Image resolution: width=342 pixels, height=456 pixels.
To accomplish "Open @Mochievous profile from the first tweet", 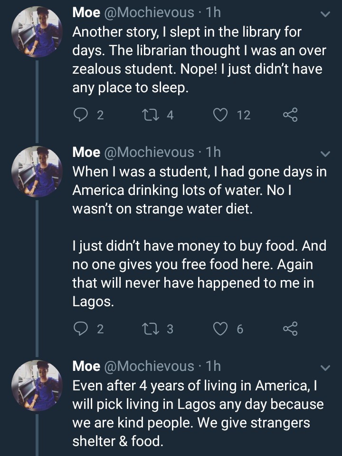I will click(x=149, y=12).
